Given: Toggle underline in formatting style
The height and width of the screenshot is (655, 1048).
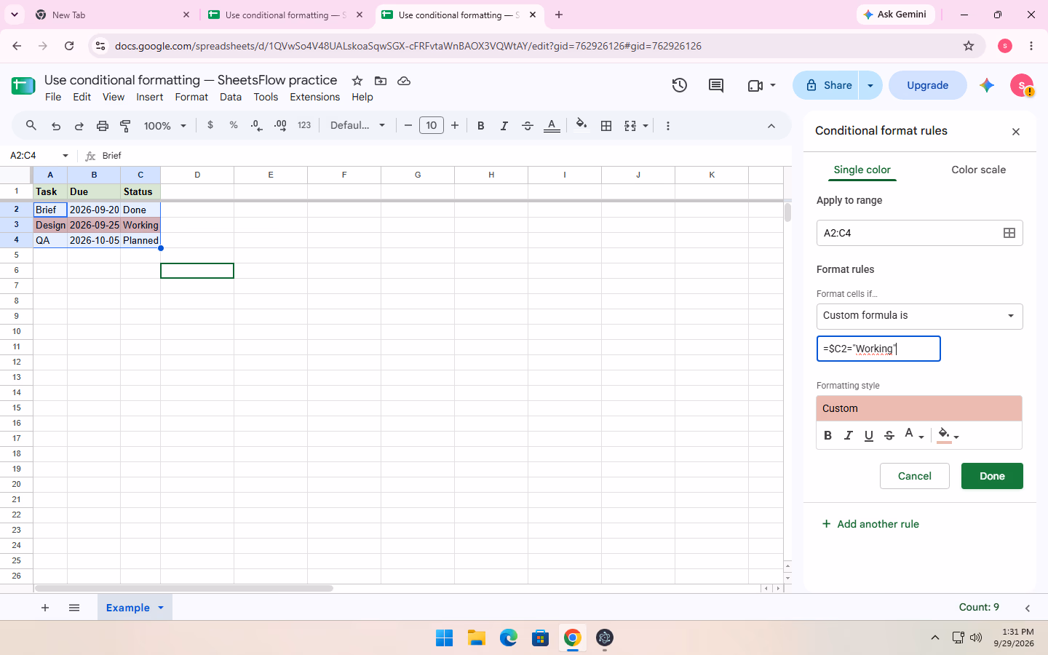Looking at the screenshot, I should click(x=868, y=435).
